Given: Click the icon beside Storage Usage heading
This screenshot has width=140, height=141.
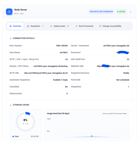Looking at the screenshot, I should [x=11, y=105].
